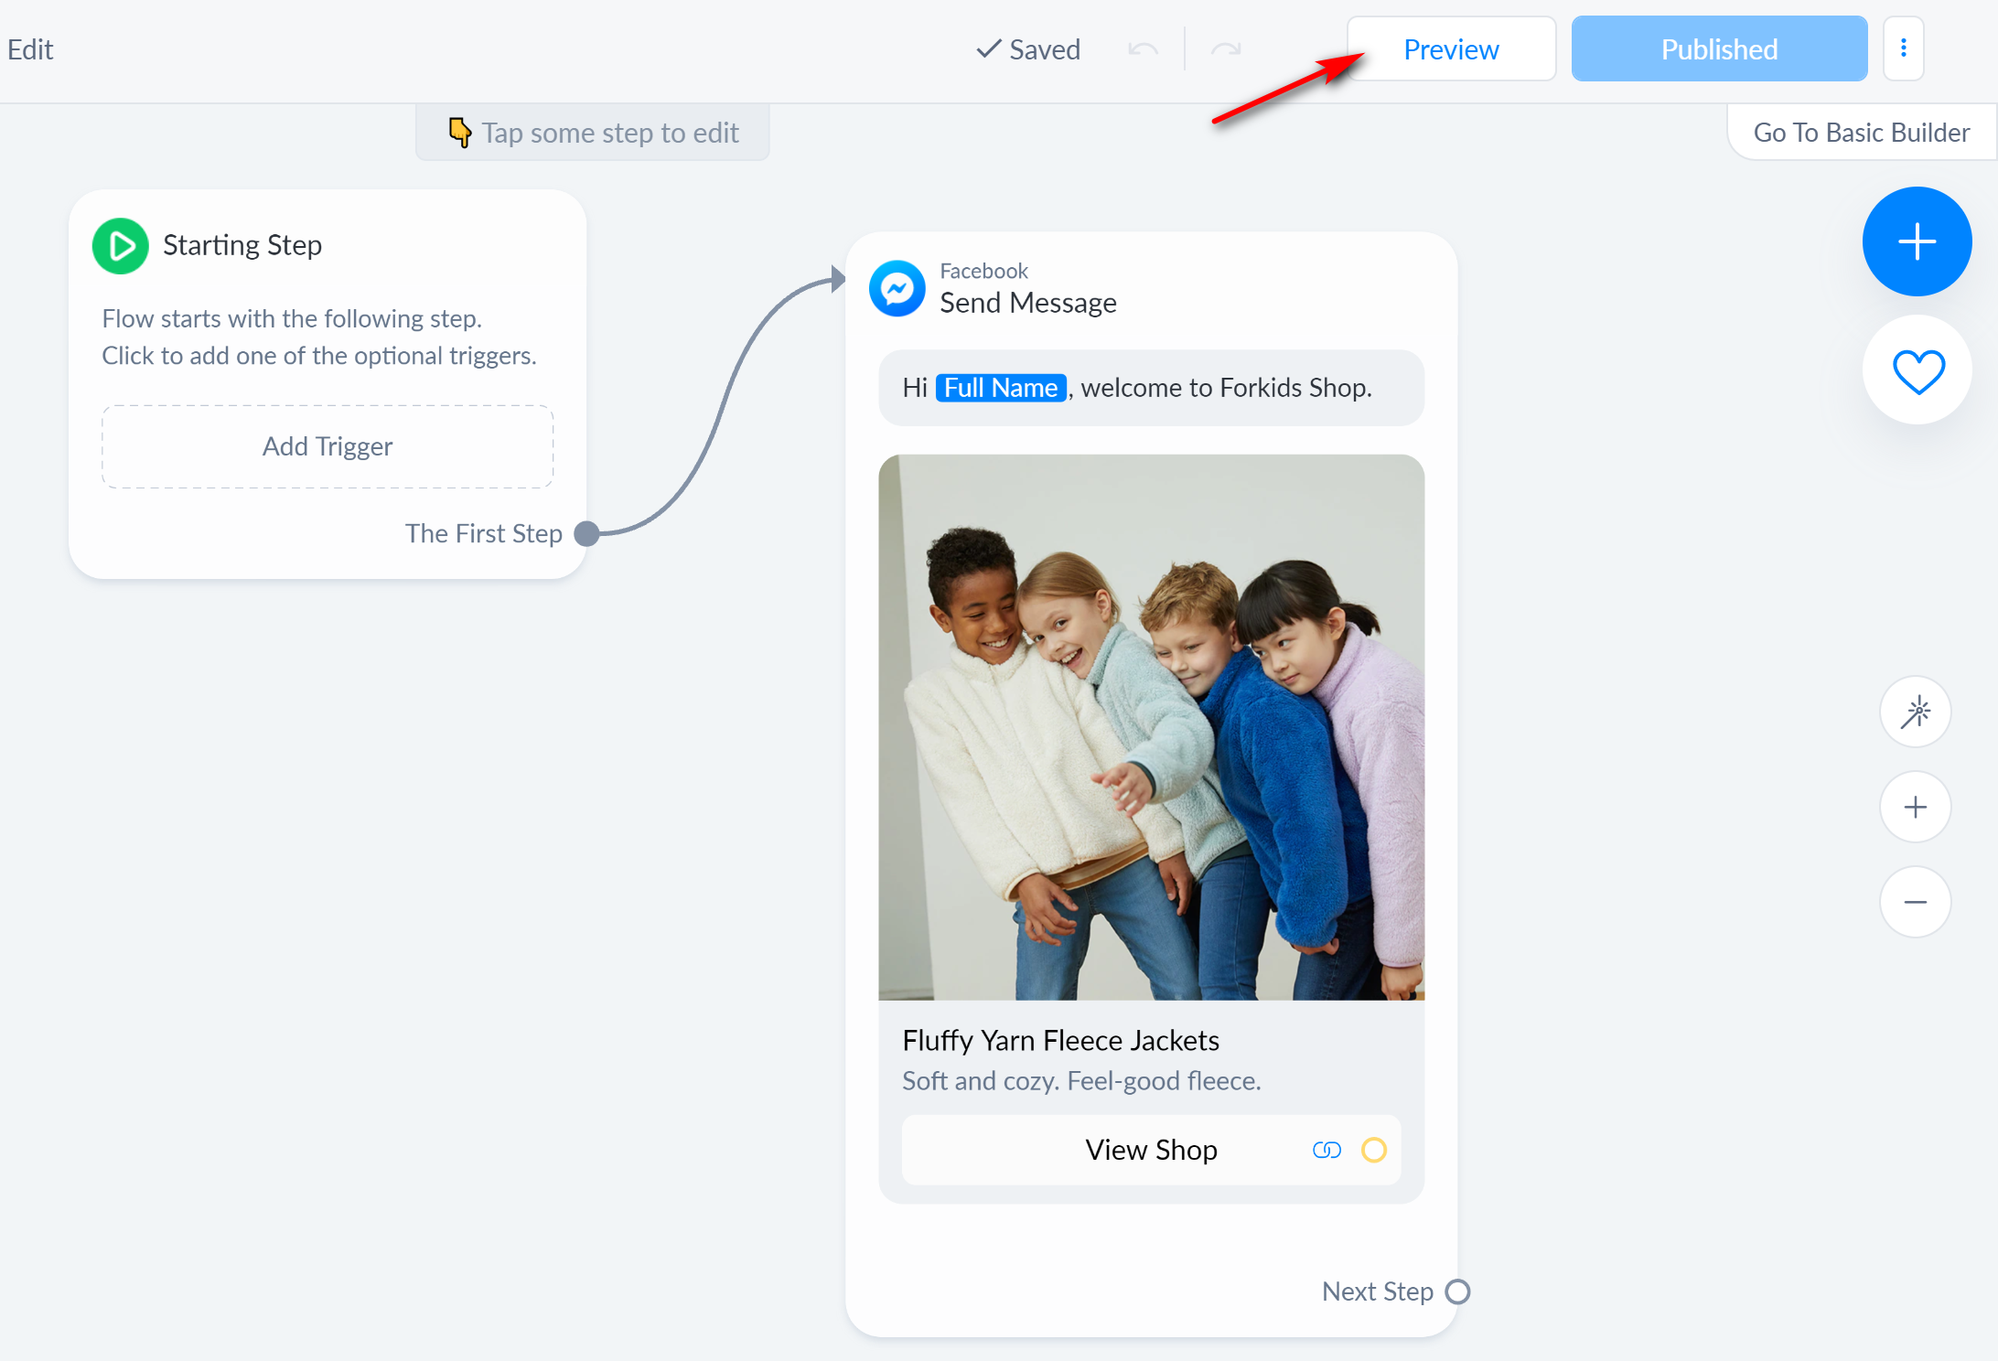Click the heart favorites icon
The height and width of the screenshot is (1361, 1998).
click(x=1917, y=370)
